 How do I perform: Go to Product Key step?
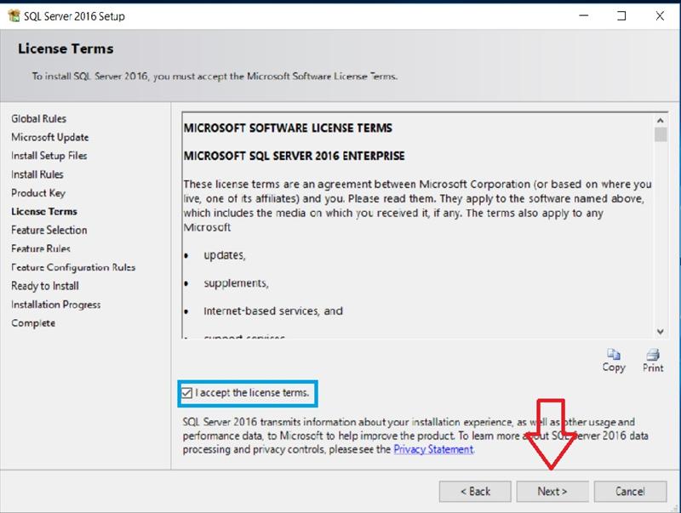pos(37,193)
